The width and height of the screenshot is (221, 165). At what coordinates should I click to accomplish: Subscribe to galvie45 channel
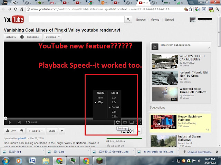coord(30,37)
